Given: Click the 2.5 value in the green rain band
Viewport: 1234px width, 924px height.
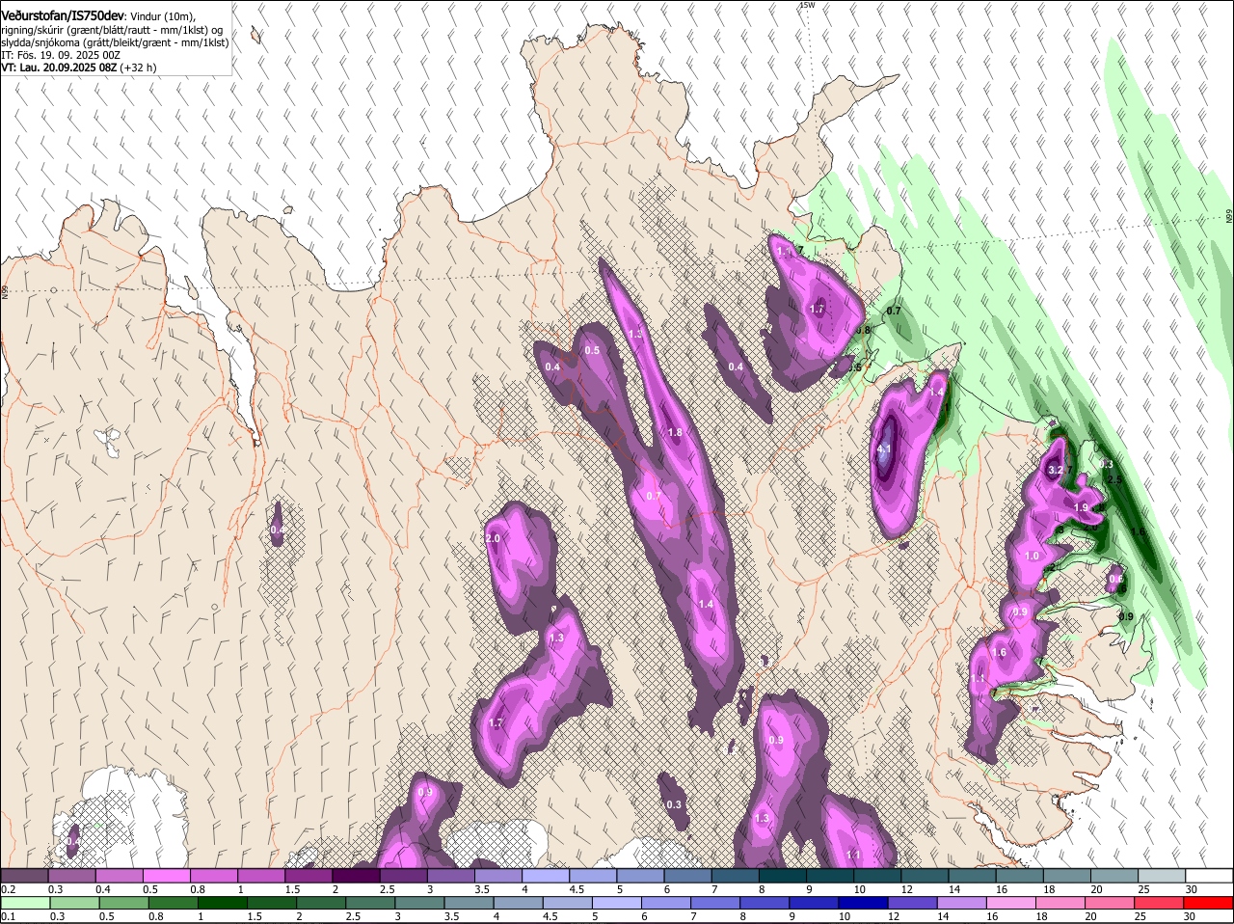Looking at the screenshot, I should coord(1115,479).
